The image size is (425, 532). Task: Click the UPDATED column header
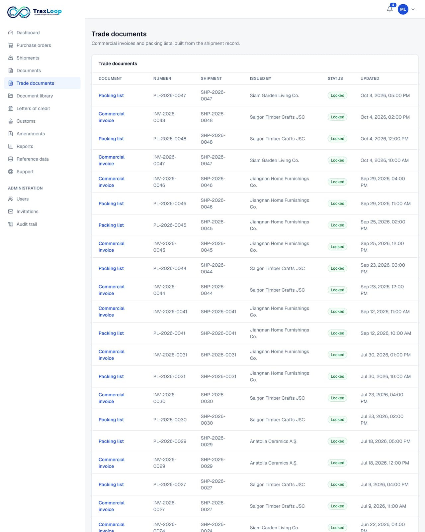coord(370,78)
